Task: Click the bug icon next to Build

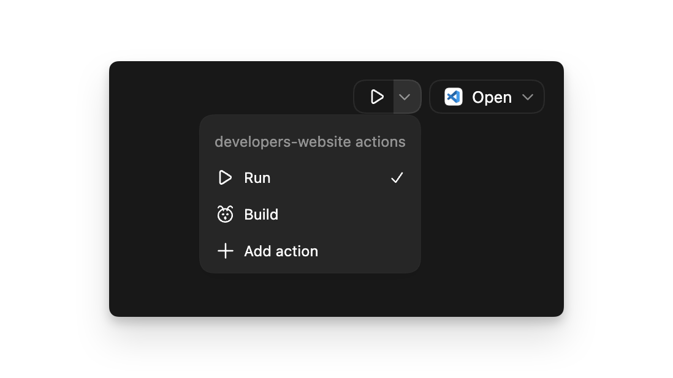Action: pos(225,214)
